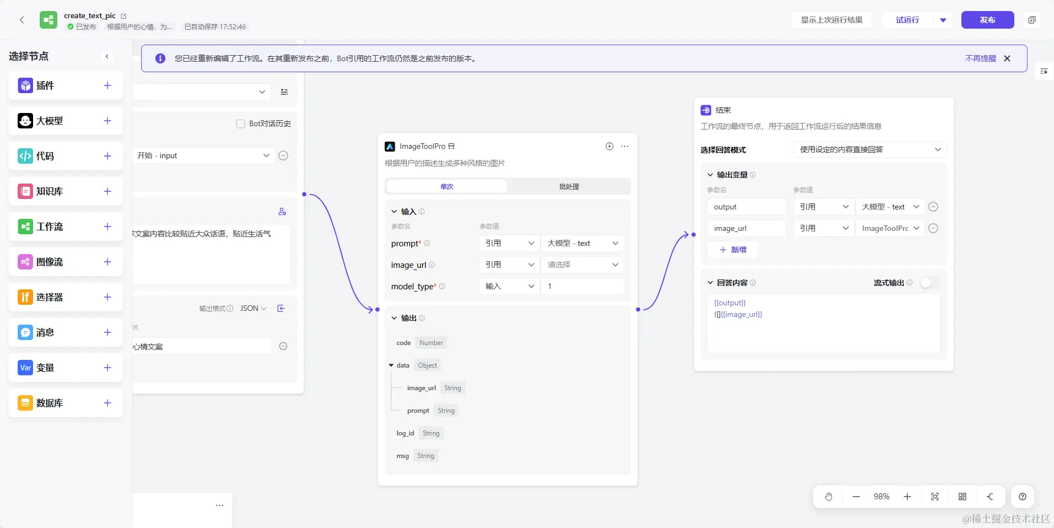This screenshot has height=528, width=1054.
Task: Select the 单次 tab
Action: pos(447,186)
